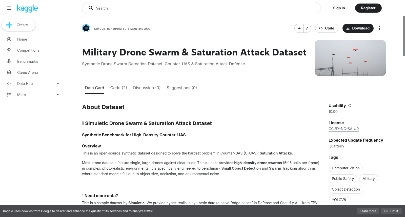Viewport: 405px width, 217px height.
Task: Select the dataset title heading text
Action: click(194, 52)
